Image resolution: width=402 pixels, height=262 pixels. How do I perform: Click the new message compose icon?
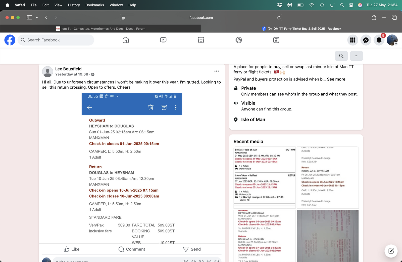click(x=391, y=251)
